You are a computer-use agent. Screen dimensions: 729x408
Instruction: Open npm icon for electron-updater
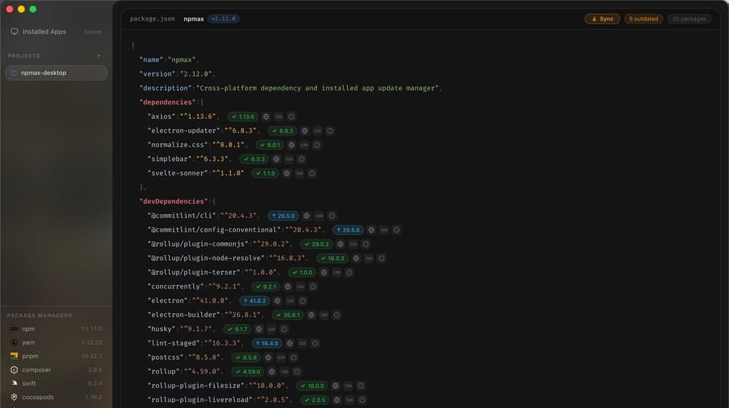pos(317,131)
